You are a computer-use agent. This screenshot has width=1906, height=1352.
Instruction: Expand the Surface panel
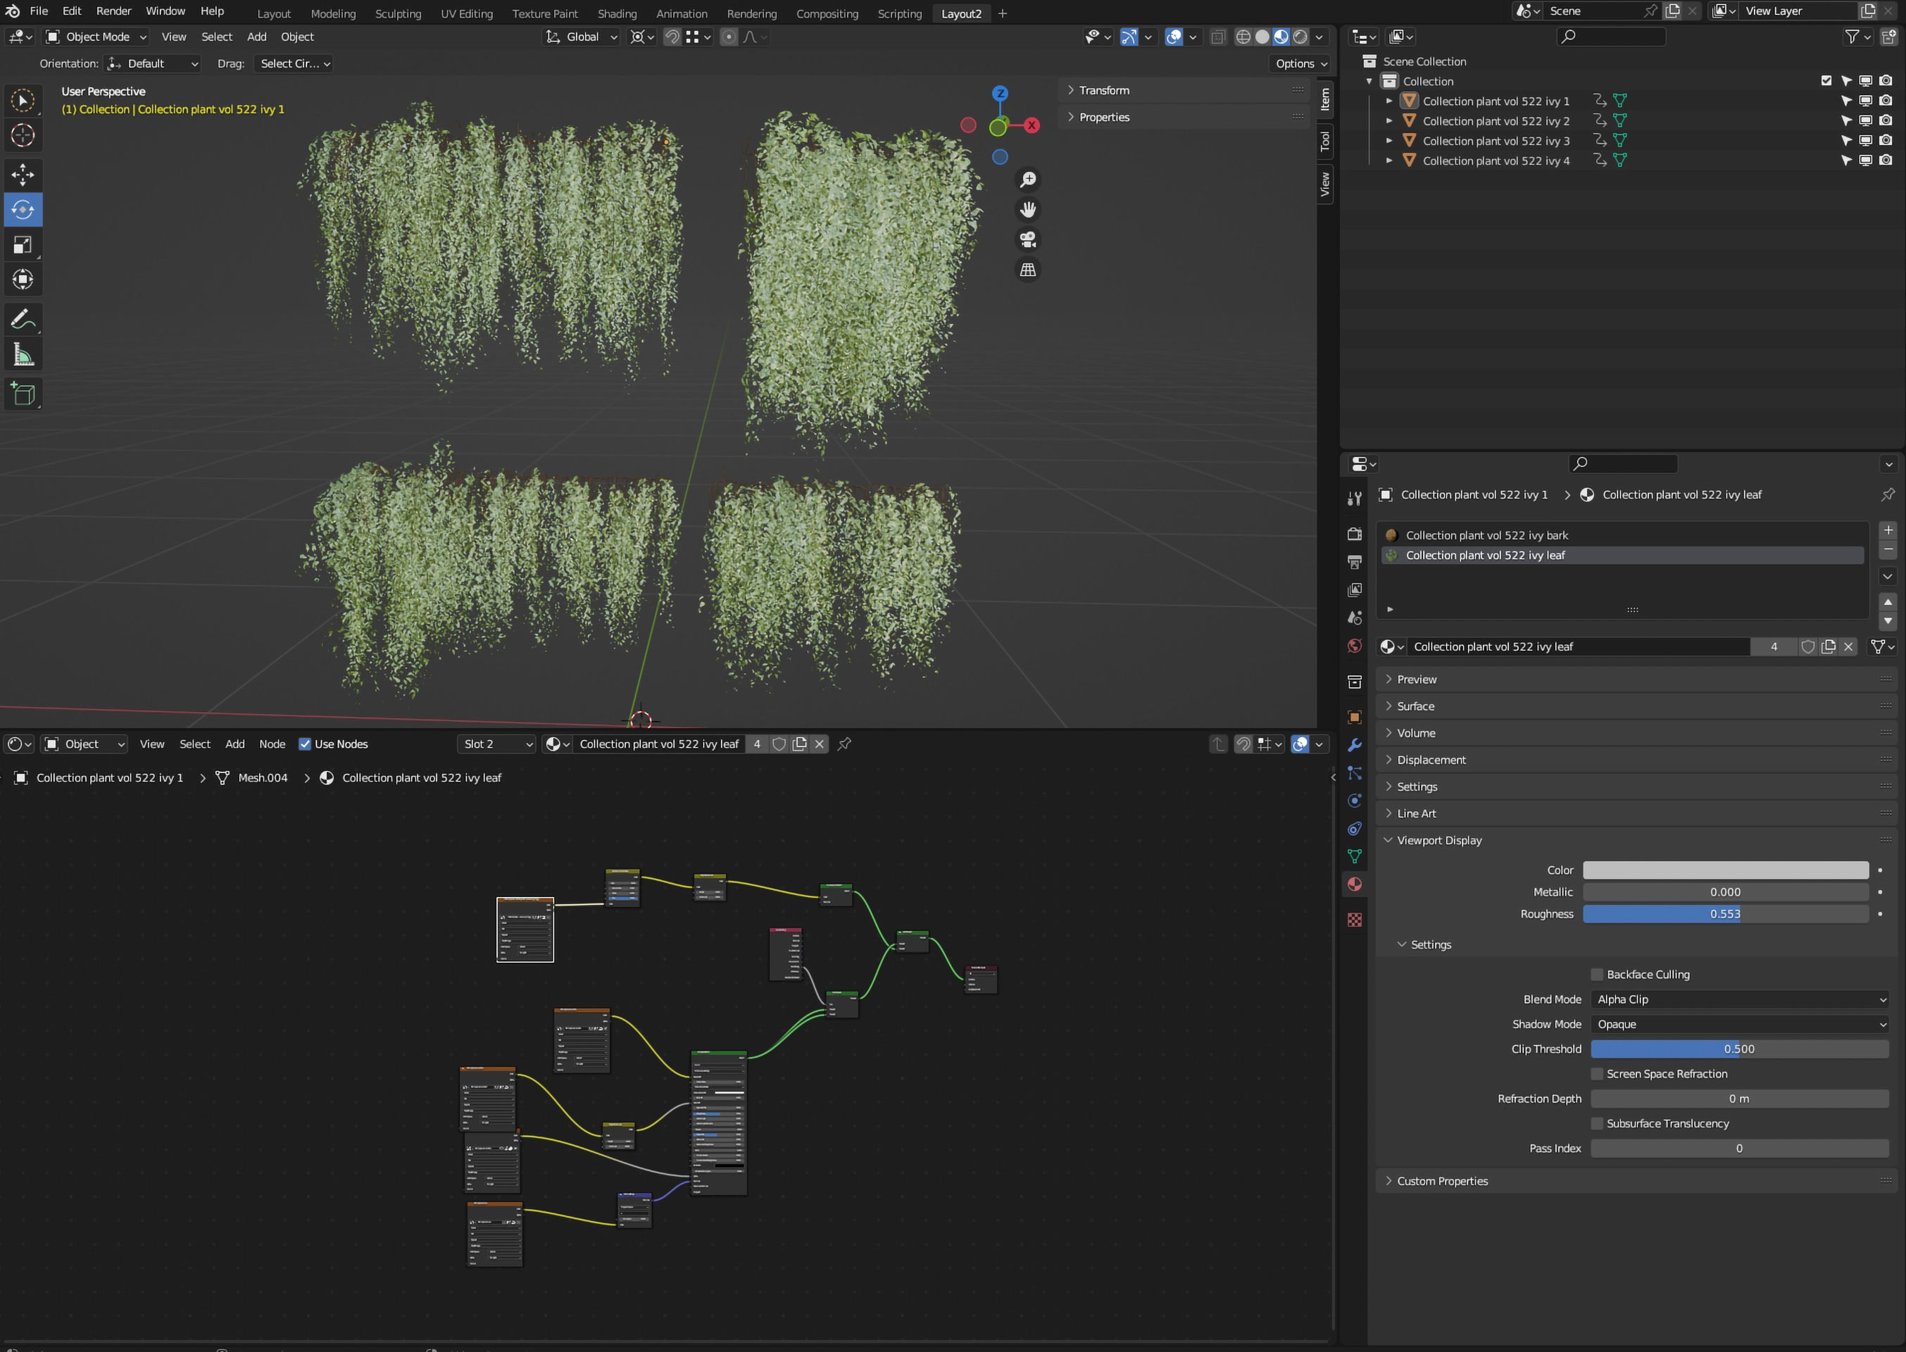pos(1415,707)
